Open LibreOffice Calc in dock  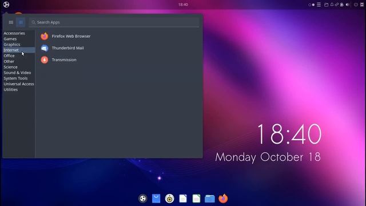196,199
